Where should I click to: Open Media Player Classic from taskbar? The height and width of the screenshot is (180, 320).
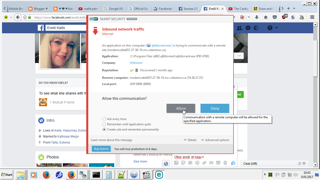(x=146, y=174)
